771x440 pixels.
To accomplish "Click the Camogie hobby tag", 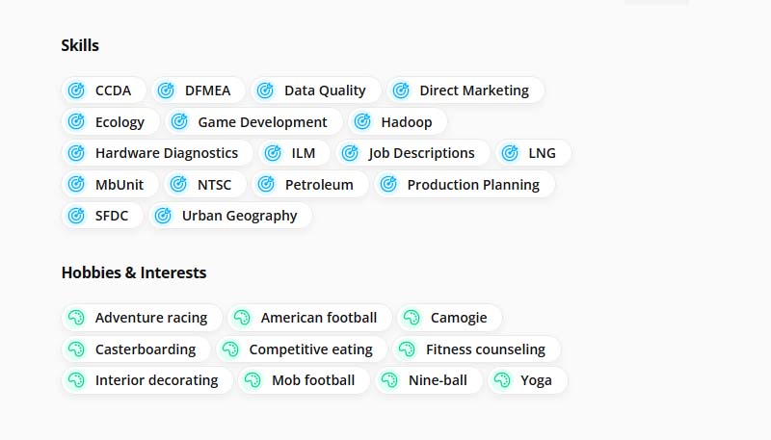I will click(x=449, y=318).
